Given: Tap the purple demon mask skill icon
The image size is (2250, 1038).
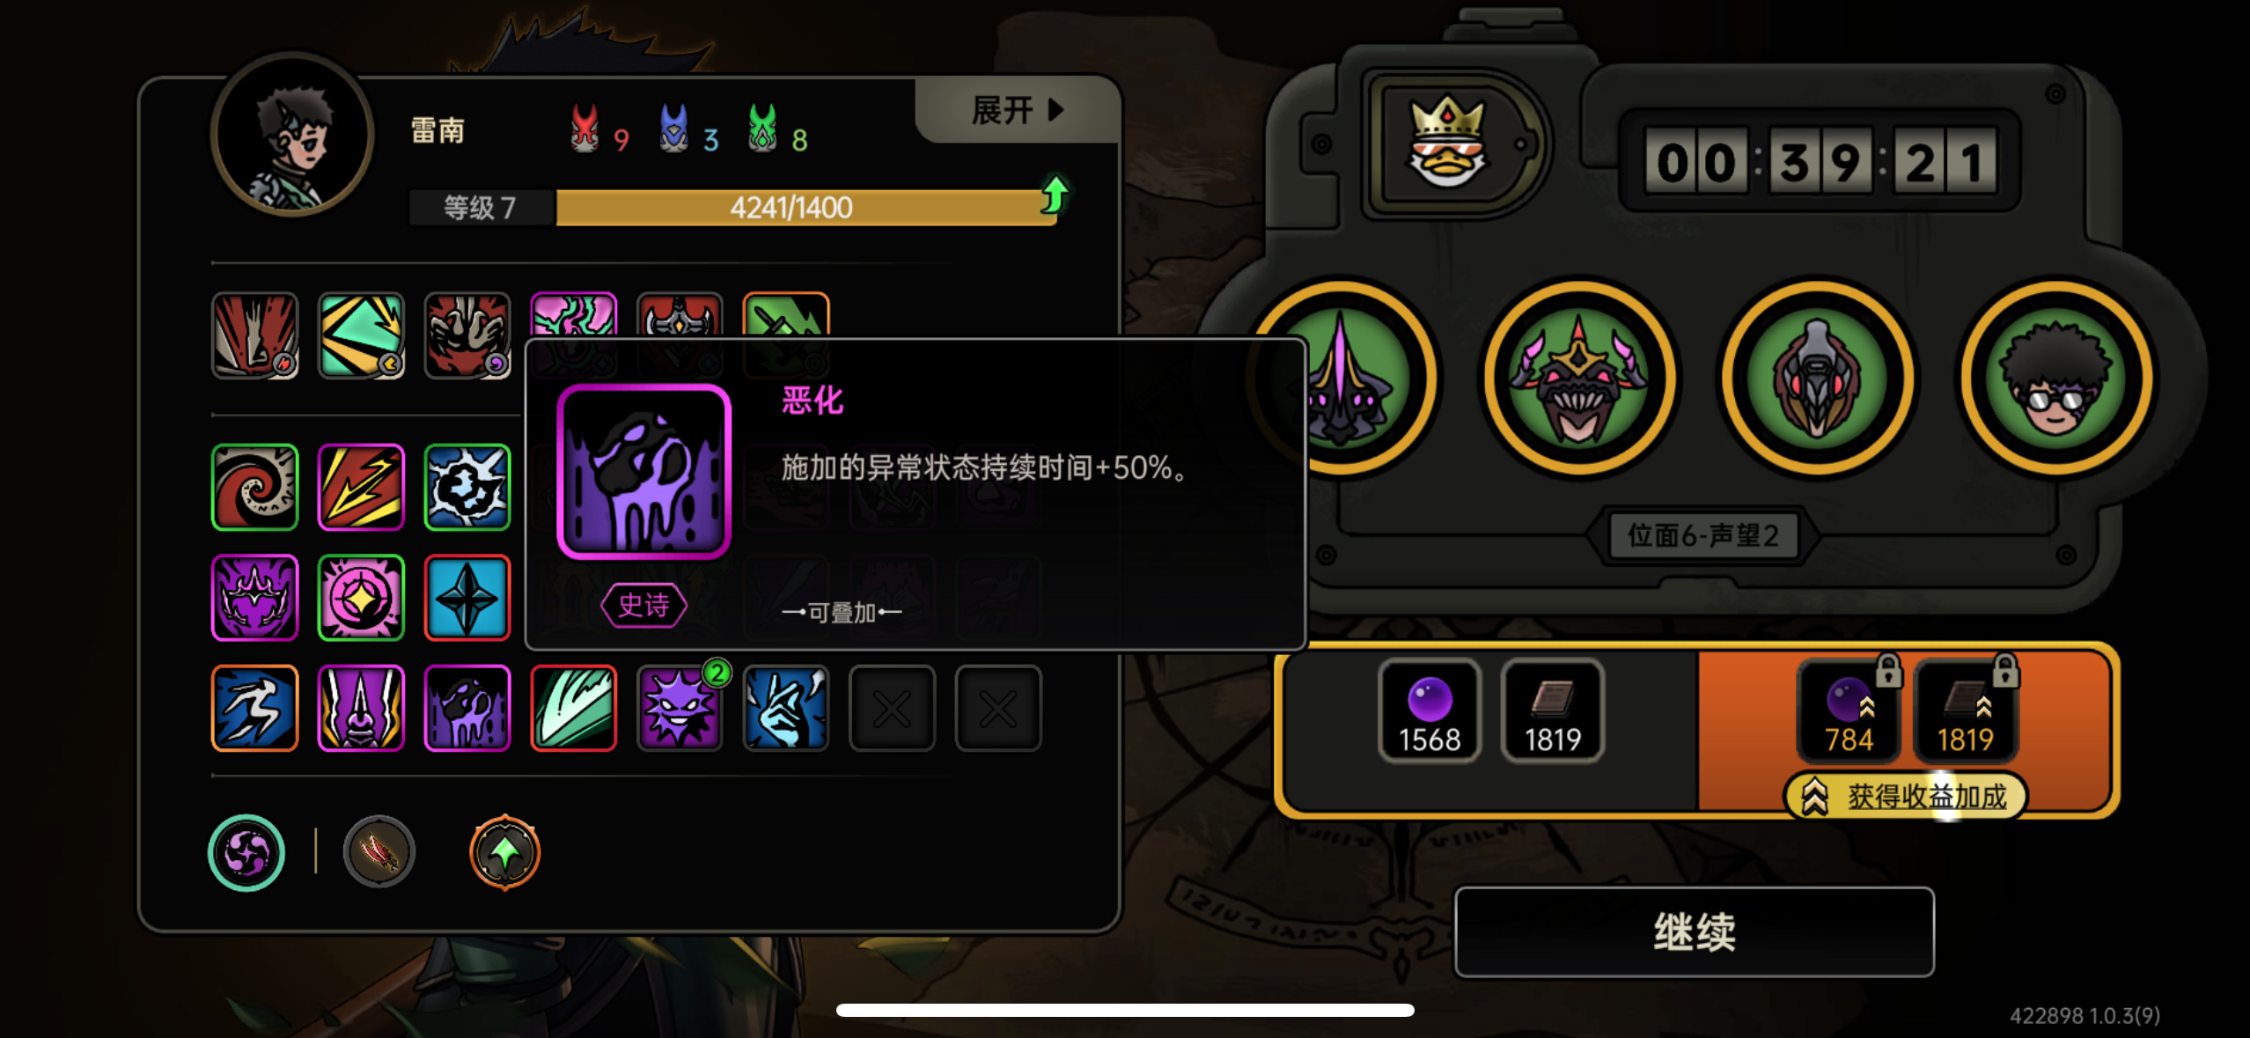Looking at the screenshot, I should (x=255, y=598).
